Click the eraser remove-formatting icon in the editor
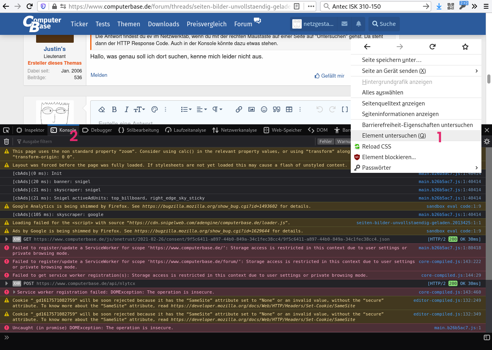This screenshot has width=492, height=350. click(x=101, y=109)
